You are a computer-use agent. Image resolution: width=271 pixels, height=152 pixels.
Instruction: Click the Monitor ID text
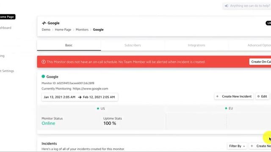tap(68, 83)
